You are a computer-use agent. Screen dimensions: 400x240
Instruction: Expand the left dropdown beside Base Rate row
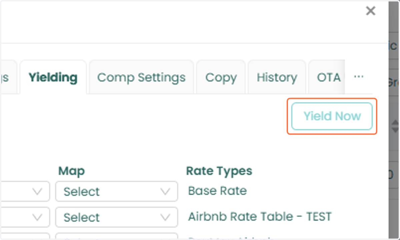tap(25, 192)
